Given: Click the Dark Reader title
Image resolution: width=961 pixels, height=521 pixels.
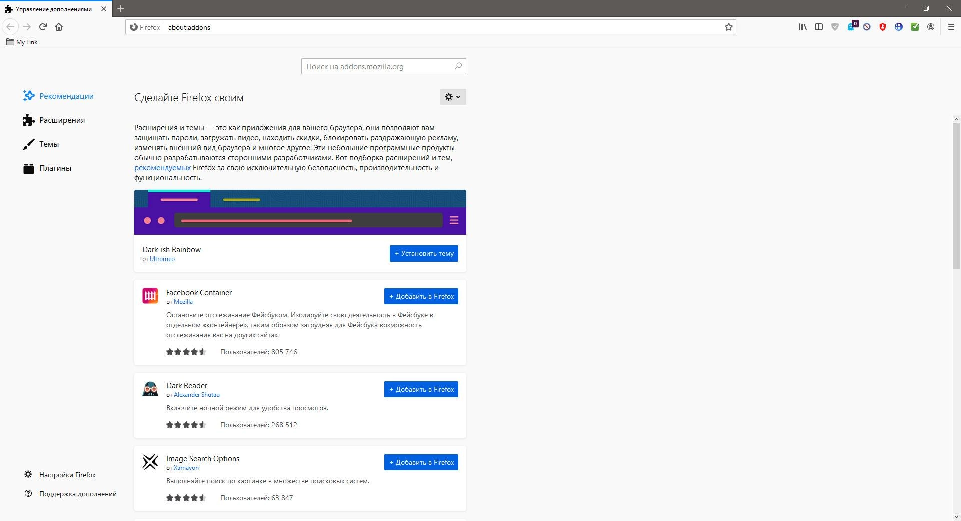Looking at the screenshot, I should [187, 386].
